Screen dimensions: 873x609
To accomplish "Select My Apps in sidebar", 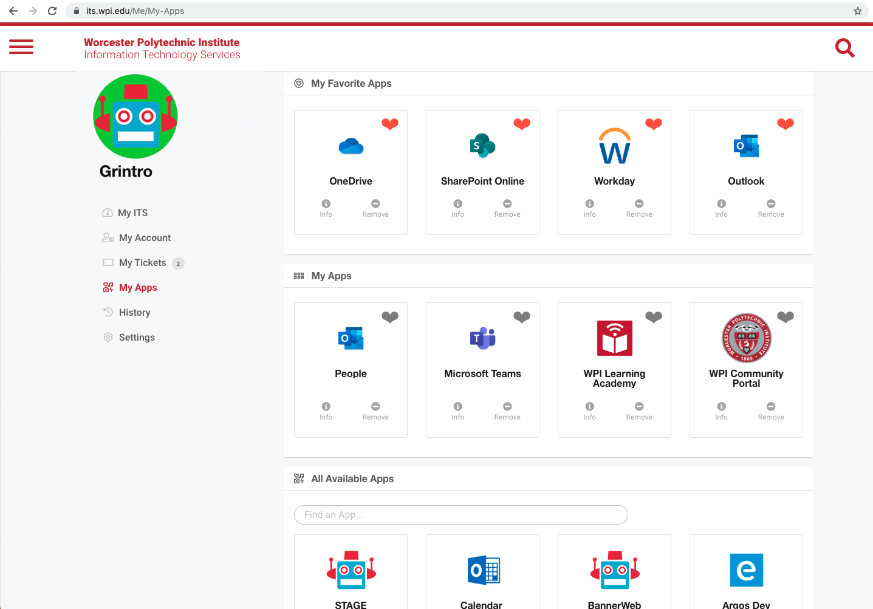I will point(130,287).
